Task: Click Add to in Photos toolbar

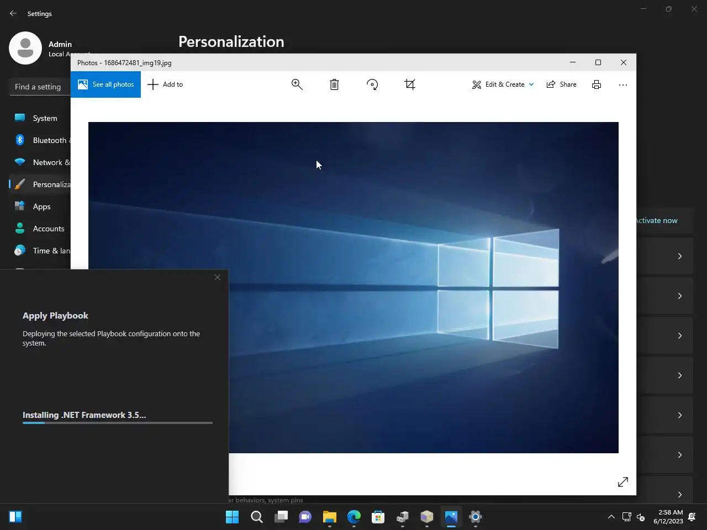Action: (165, 84)
